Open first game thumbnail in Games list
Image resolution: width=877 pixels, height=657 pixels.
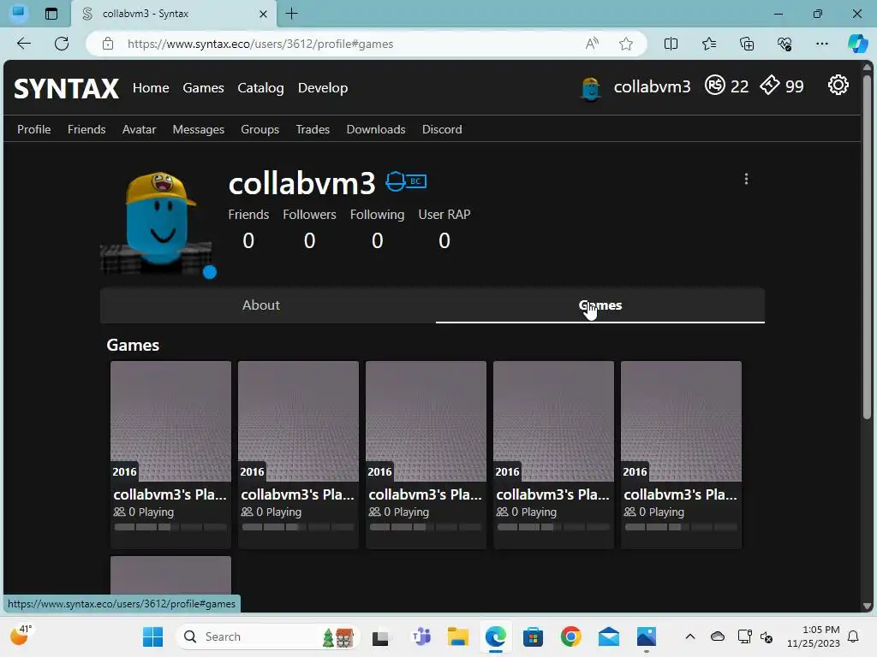click(x=170, y=421)
